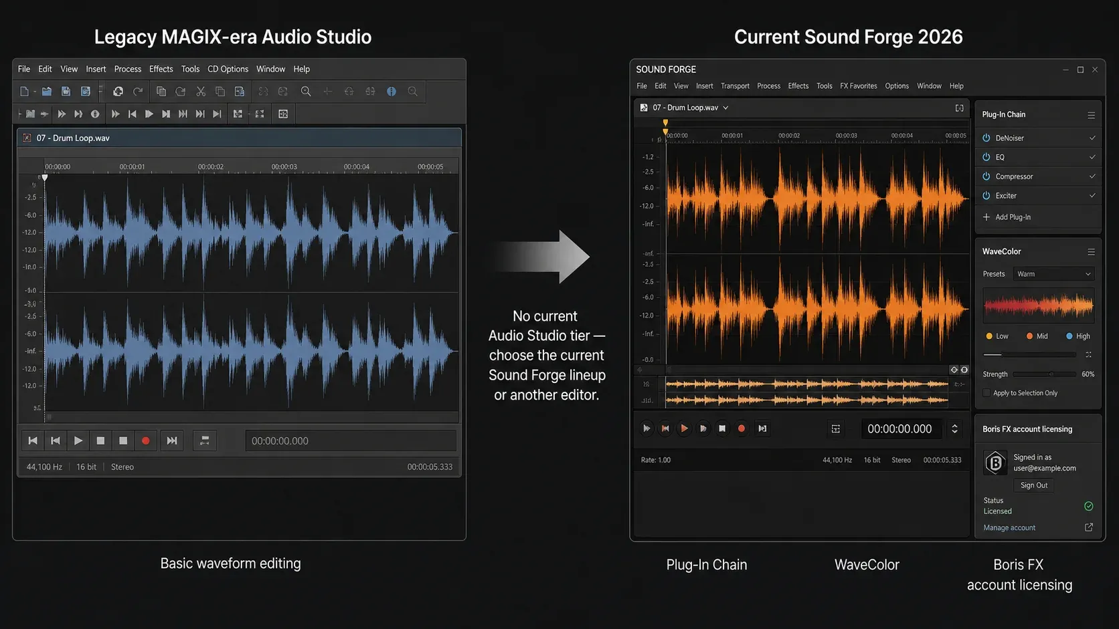
Task: Open the Warm presets dropdown in WaveColor
Action: click(x=1053, y=274)
